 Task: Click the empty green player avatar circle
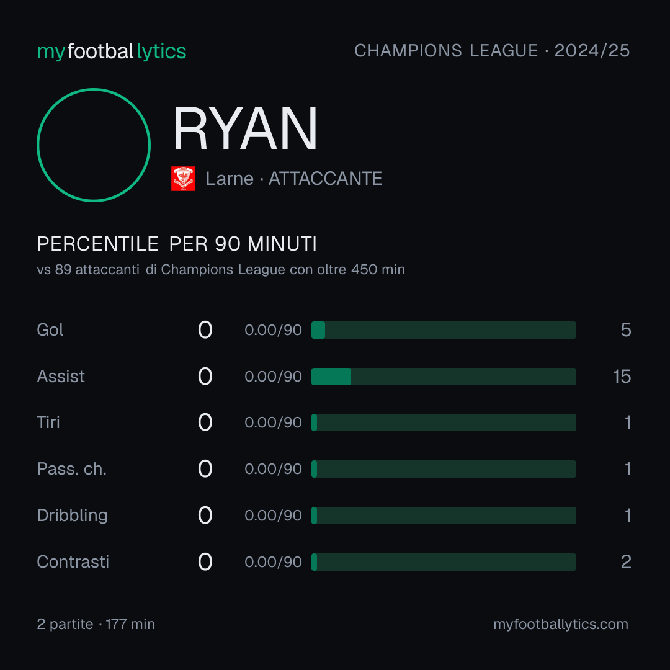click(94, 145)
